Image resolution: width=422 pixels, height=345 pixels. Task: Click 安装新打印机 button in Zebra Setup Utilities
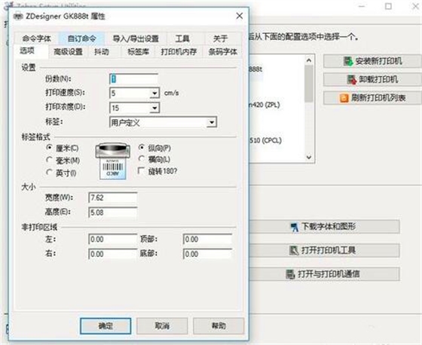(373, 61)
